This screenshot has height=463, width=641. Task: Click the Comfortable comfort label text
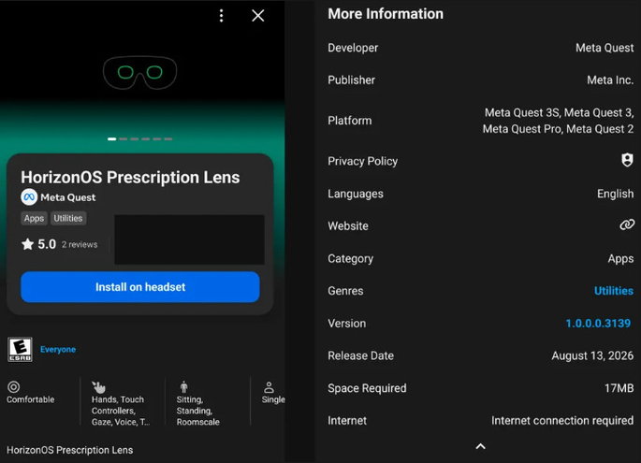(30, 399)
